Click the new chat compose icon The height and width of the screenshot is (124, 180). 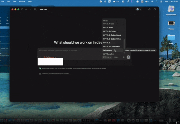35,9
